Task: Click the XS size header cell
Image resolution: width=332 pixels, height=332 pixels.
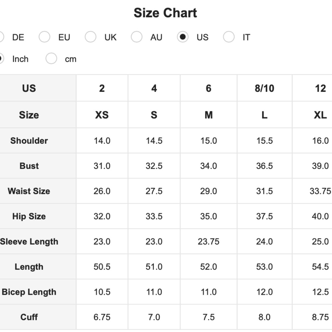Action: pos(102,115)
